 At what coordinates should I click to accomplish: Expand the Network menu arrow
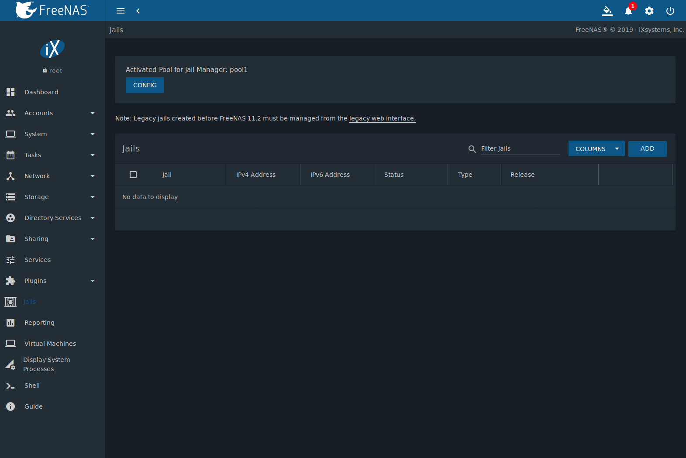[93, 176]
